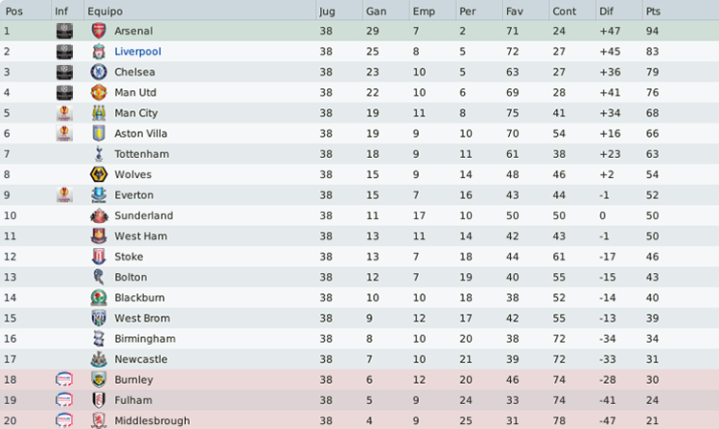719x429 pixels.
Task: Click the Chelsea club badge
Action: (x=98, y=72)
